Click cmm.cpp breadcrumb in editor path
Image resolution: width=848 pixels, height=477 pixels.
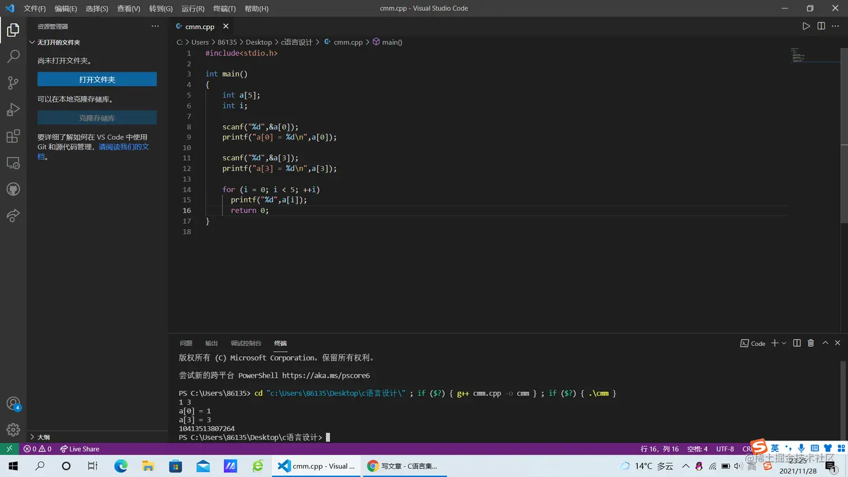tap(343, 42)
